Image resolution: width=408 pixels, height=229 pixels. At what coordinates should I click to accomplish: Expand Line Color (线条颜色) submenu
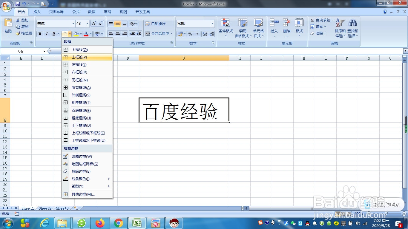[87, 179]
